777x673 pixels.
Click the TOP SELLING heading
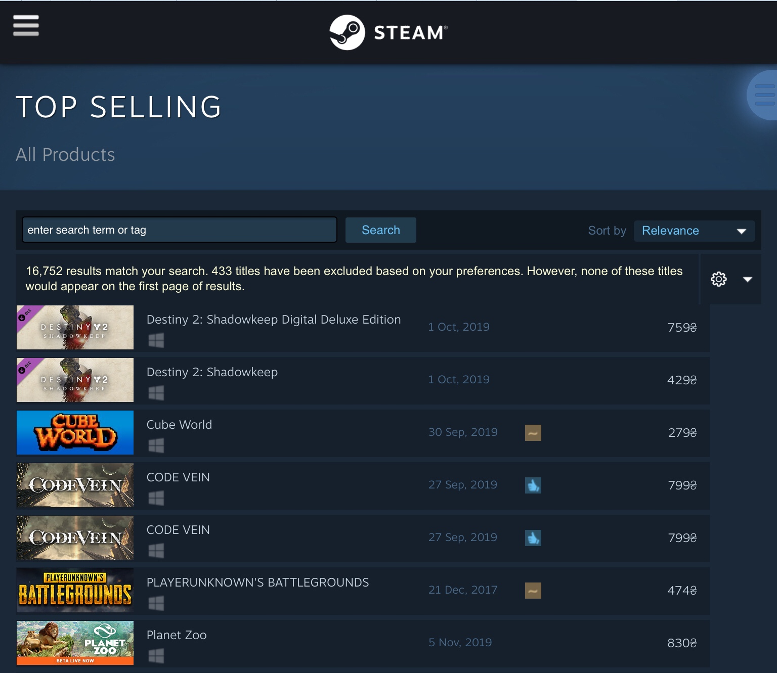pos(119,107)
